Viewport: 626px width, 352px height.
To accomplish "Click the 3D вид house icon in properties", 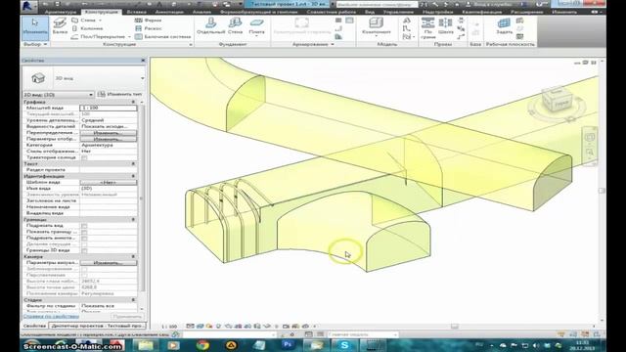I will pos(38,78).
